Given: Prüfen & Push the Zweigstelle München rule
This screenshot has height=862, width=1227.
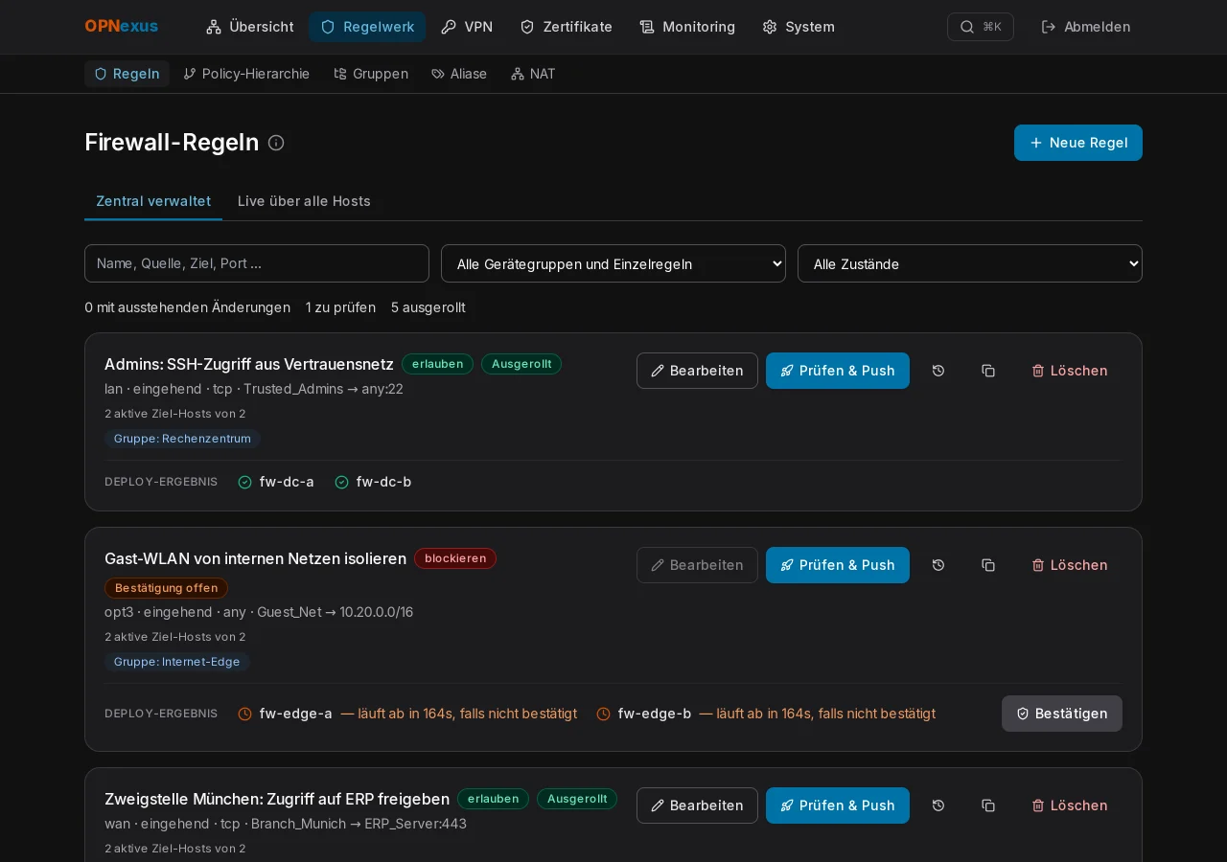Looking at the screenshot, I should coord(838,805).
